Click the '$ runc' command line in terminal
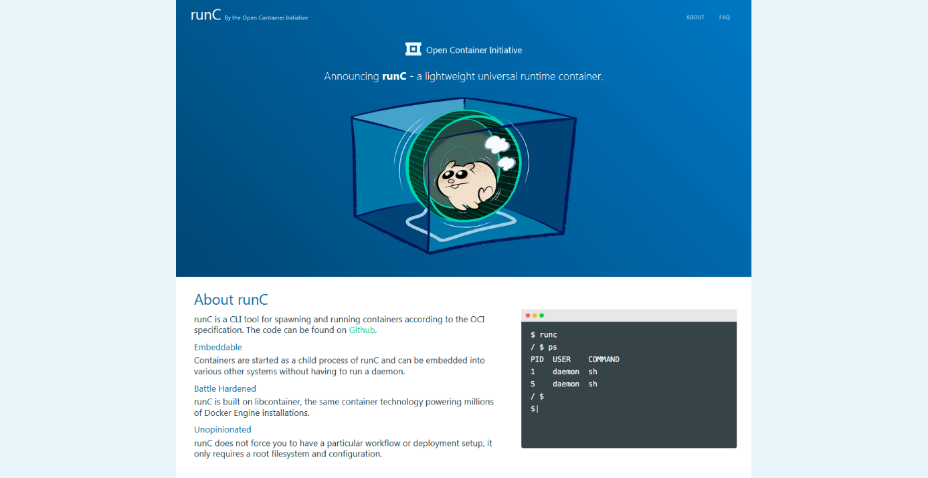The height and width of the screenshot is (478, 928). tap(544, 335)
